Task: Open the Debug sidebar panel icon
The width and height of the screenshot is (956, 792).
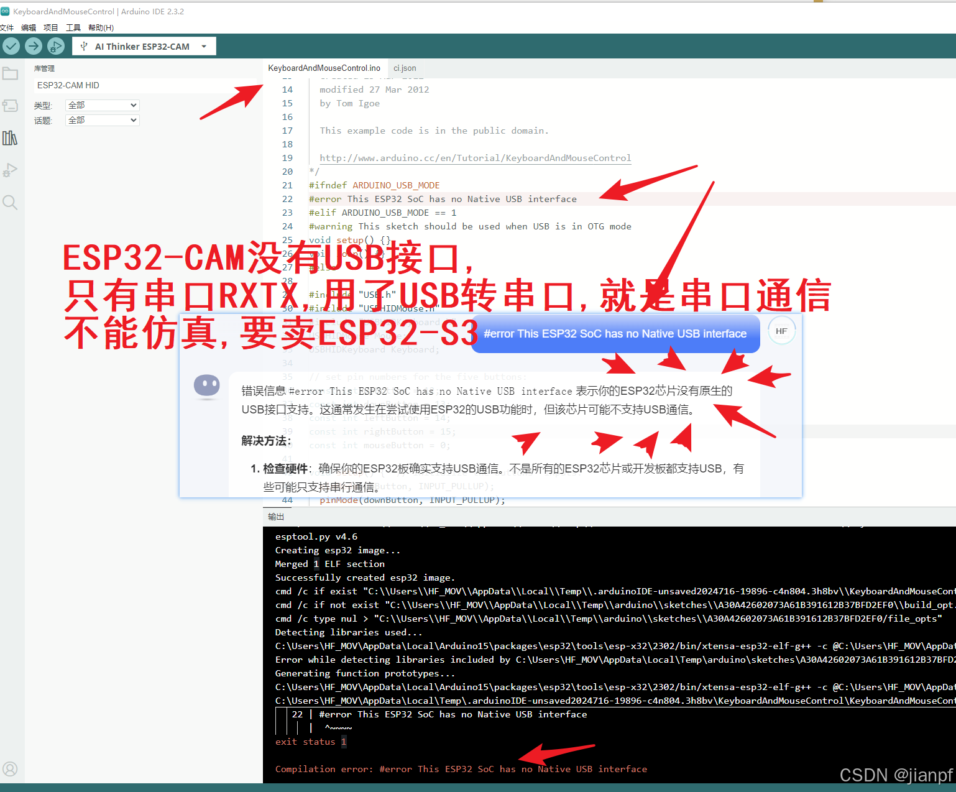Action: click(10, 170)
